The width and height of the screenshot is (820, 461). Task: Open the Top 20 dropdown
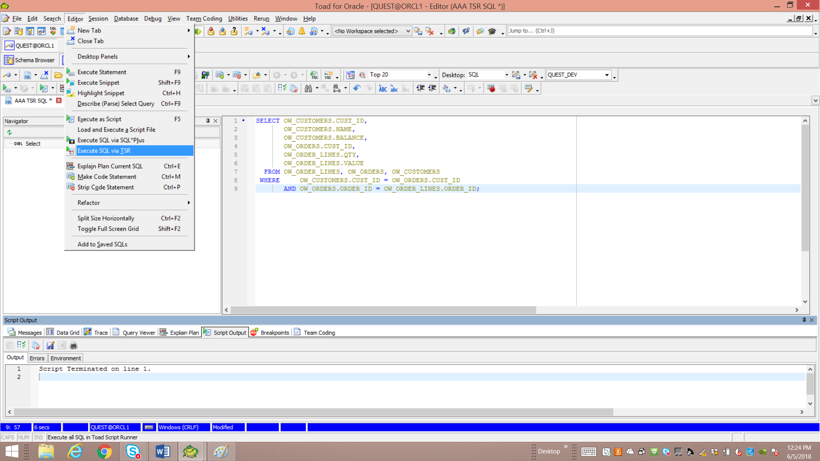point(429,75)
